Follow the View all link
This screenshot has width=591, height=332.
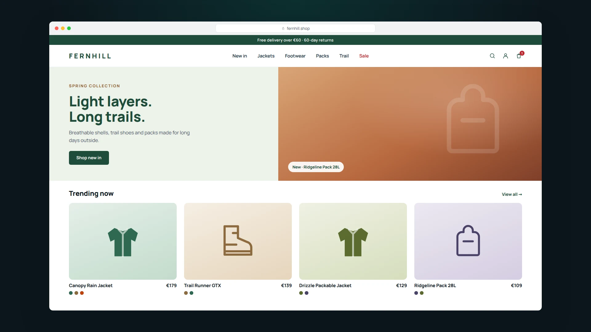512,194
